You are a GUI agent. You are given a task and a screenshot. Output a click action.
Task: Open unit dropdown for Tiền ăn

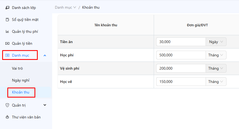point(216,42)
